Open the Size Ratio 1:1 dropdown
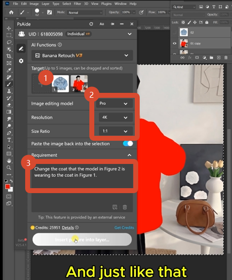232x280 pixels. (116, 131)
